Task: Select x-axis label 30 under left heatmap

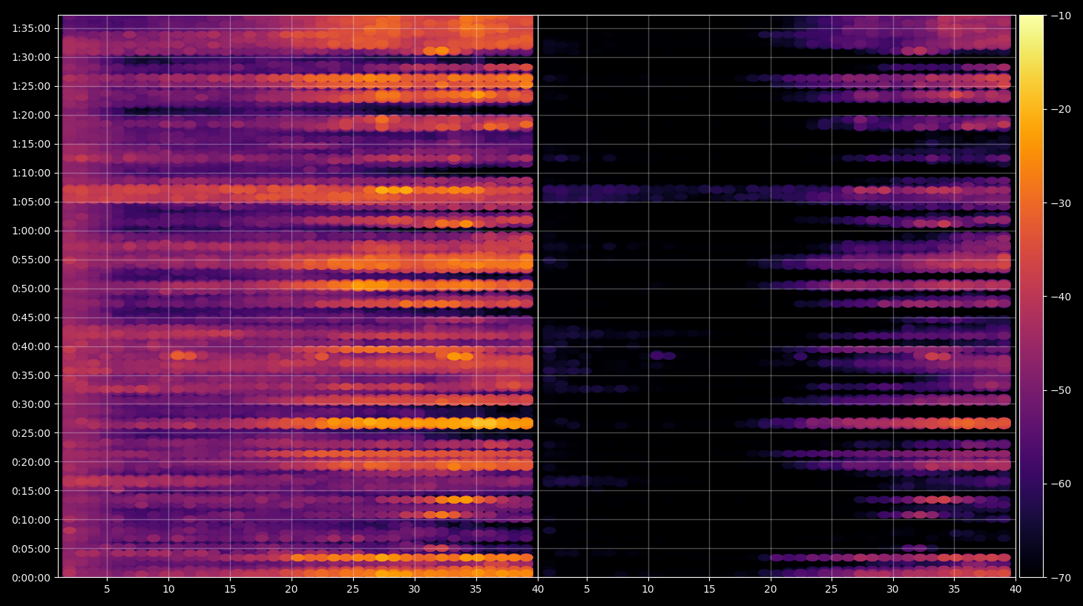Action: [414, 590]
